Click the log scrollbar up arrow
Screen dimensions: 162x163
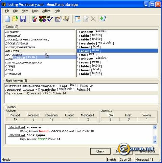point(155,127)
